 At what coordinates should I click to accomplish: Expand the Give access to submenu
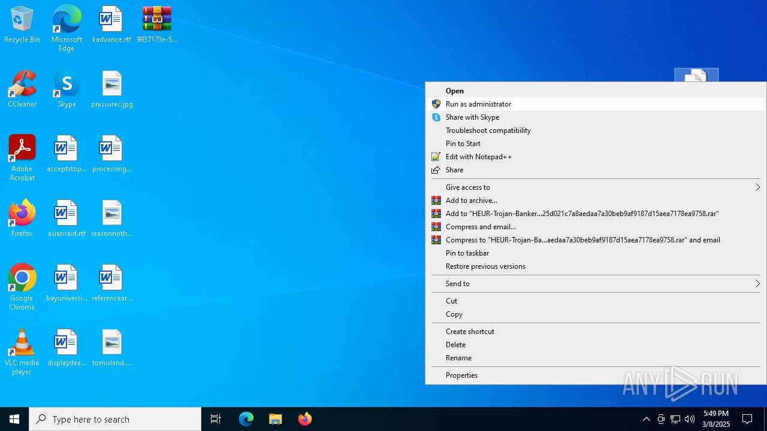(x=596, y=187)
